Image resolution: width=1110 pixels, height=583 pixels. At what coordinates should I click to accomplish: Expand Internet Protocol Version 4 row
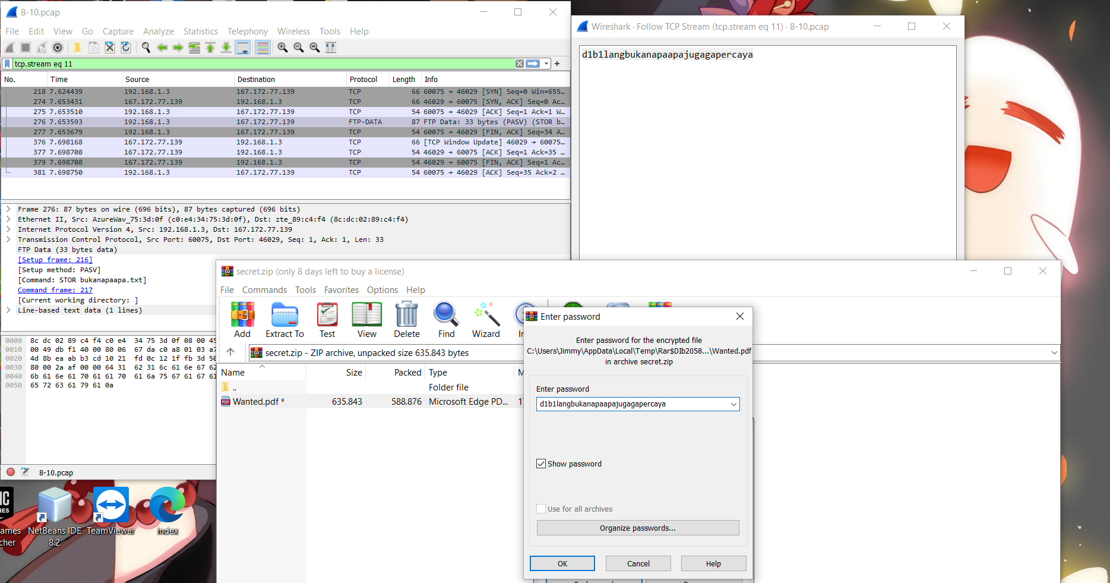click(8, 229)
